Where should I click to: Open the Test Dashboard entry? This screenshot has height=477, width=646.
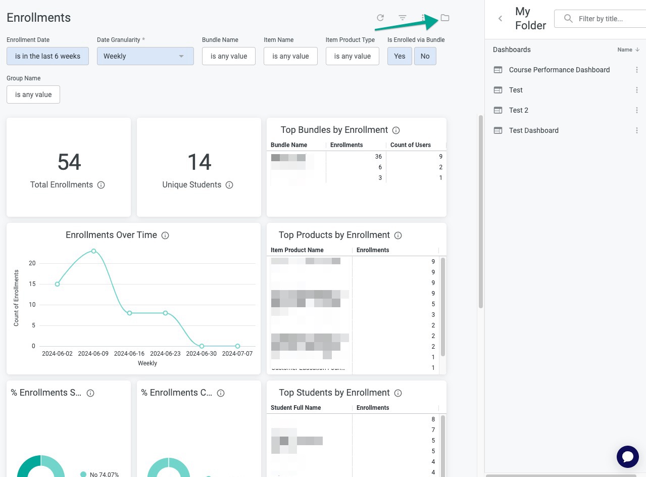[x=533, y=130]
